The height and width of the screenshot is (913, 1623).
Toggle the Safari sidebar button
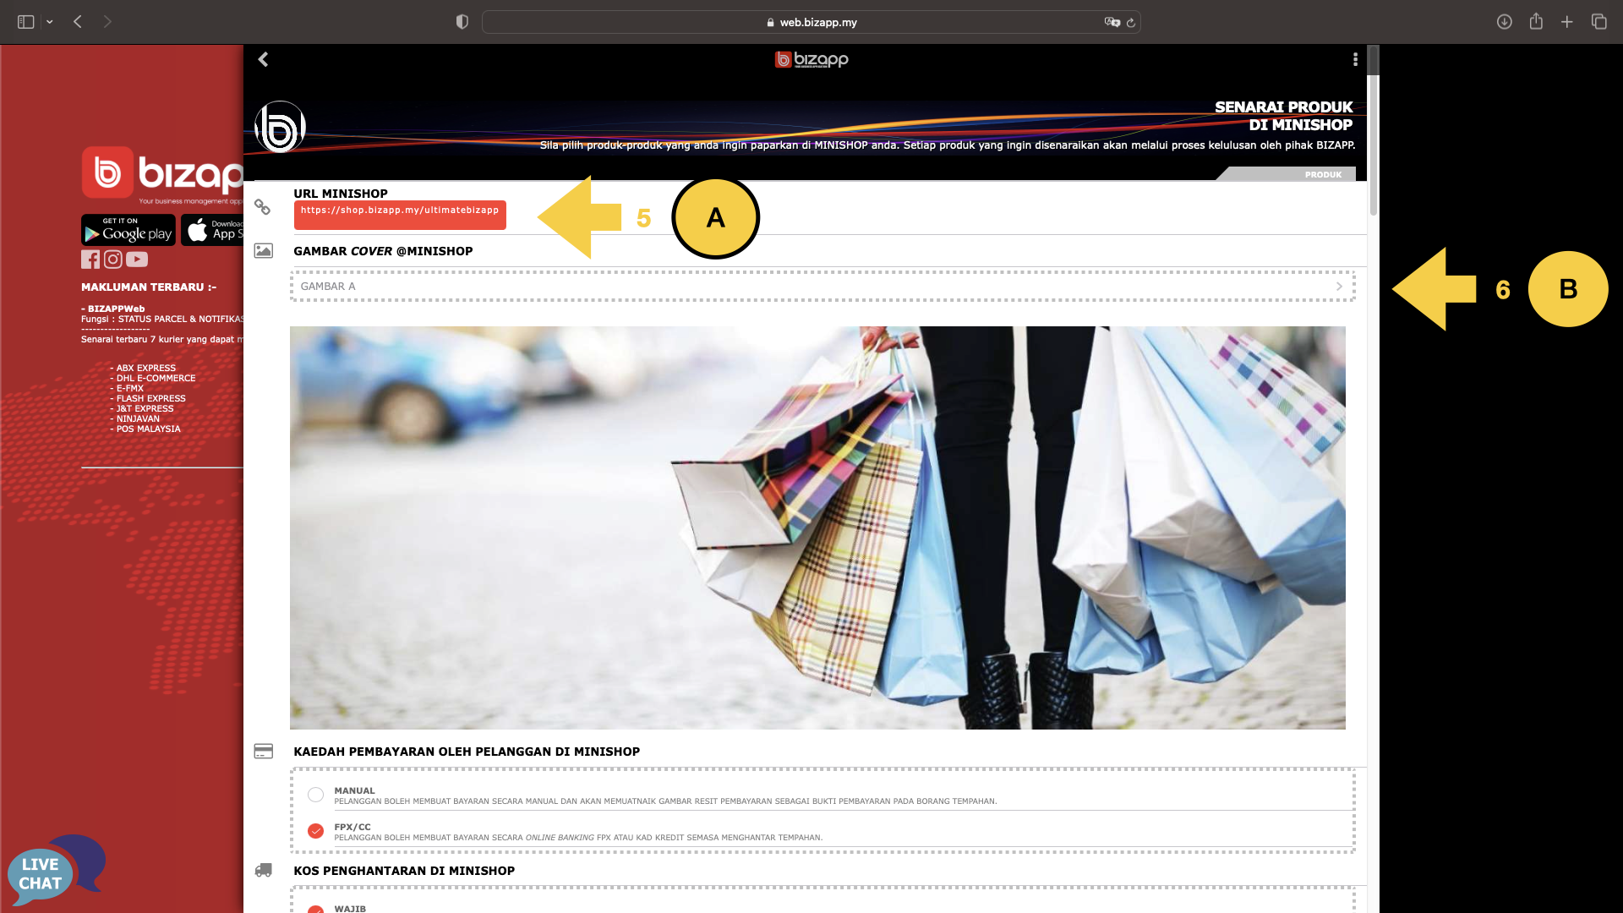pos(25,22)
